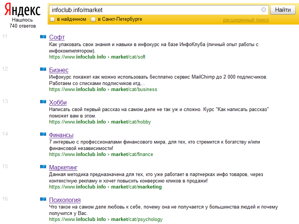The image size is (299, 224).
Task: Click result number 13
Action: pyautogui.click(x=5, y=101)
